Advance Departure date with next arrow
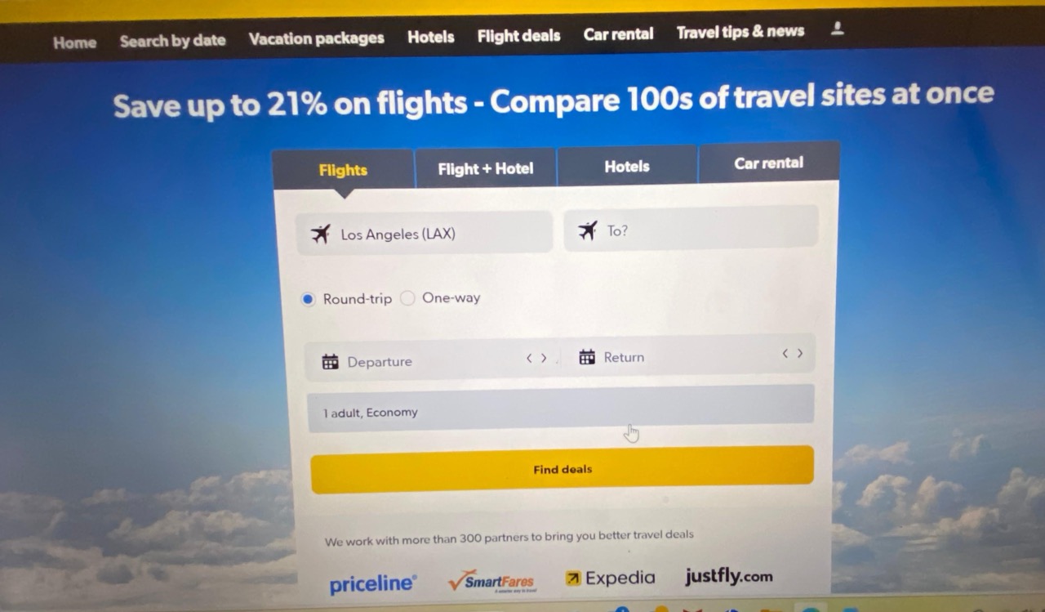The height and width of the screenshot is (612, 1045). click(x=544, y=358)
